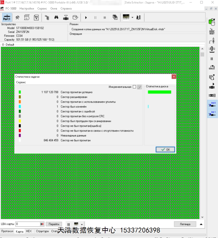
Task: Open the Настройки menu
Action: tap(27, 8)
